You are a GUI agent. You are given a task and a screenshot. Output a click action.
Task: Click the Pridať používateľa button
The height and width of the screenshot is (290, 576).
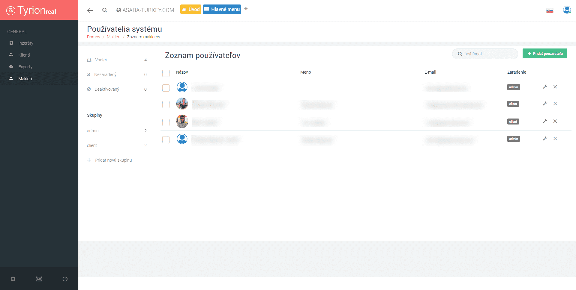(x=544, y=54)
